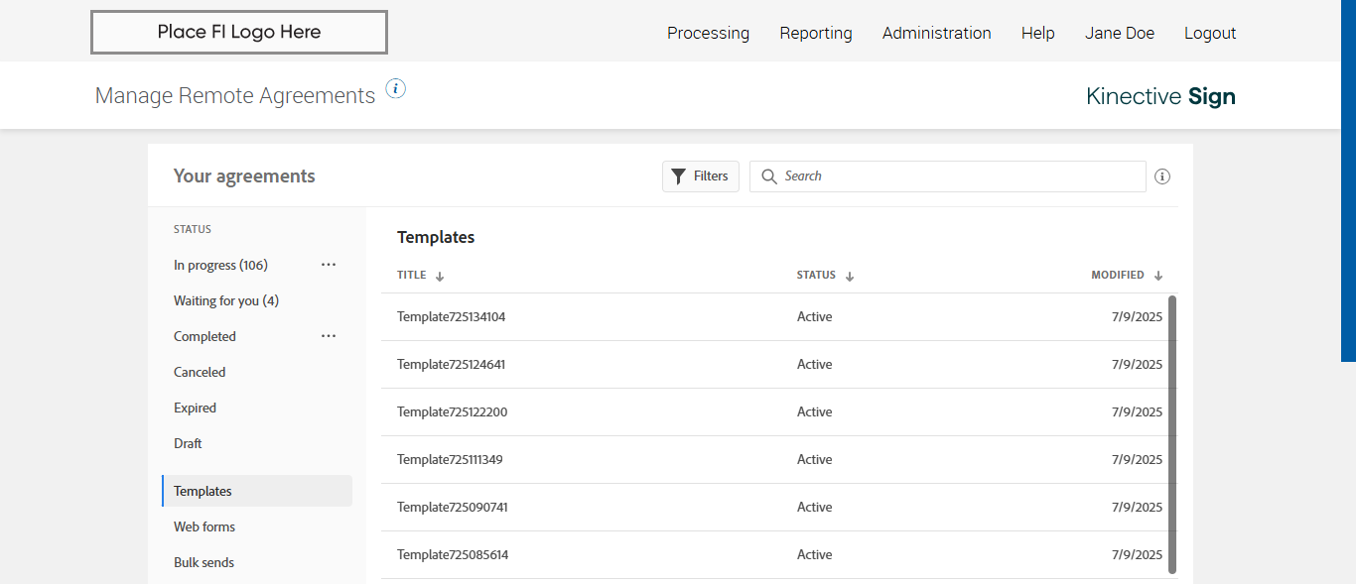1356x584 pixels.
Task: Sort templates by Status arrow
Action: click(850, 277)
